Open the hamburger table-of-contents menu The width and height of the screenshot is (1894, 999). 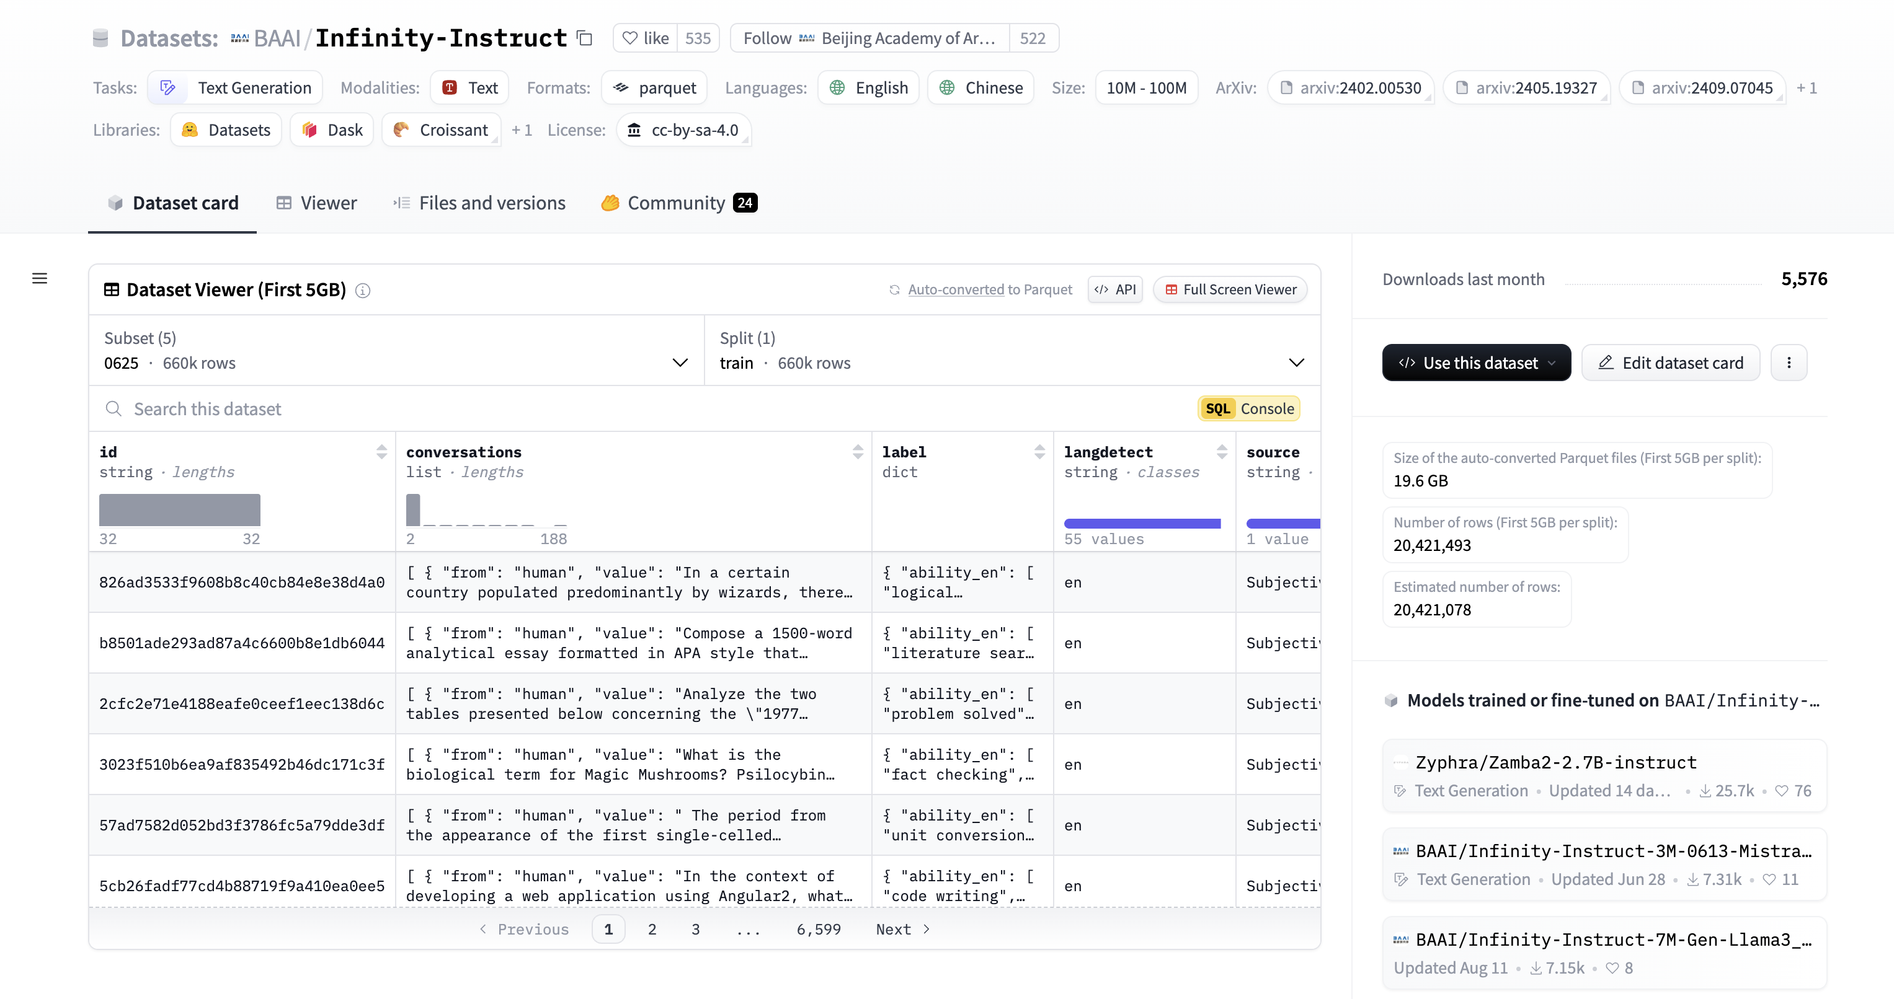click(40, 278)
